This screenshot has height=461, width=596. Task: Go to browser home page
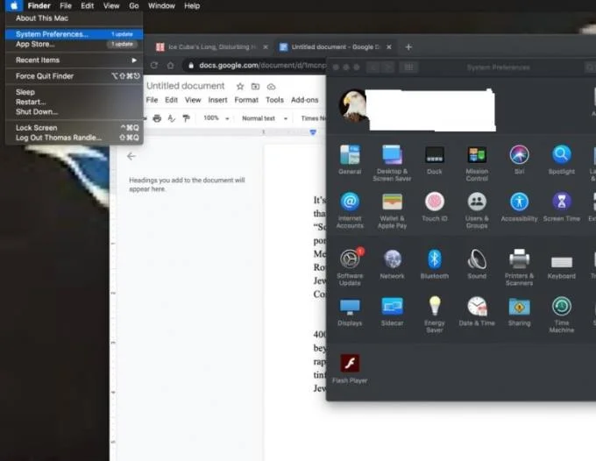click(x=170, y=66)
